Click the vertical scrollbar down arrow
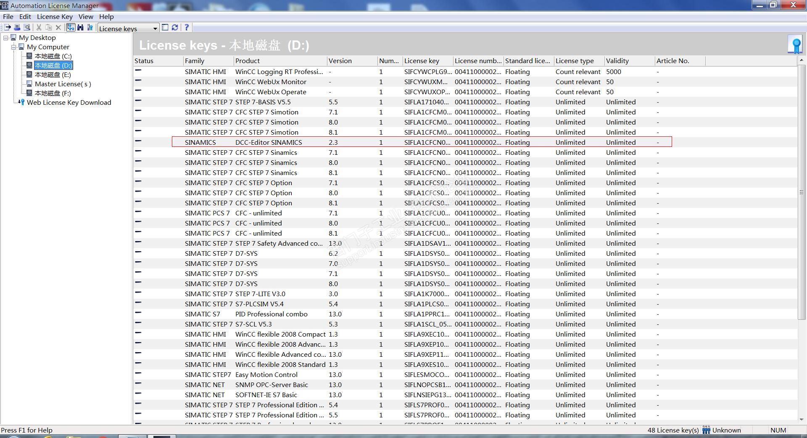 802,419
